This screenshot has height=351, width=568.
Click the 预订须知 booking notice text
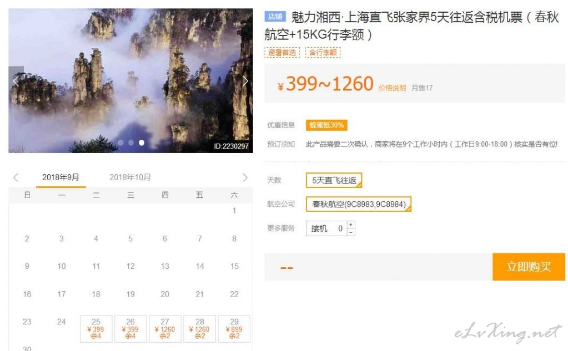tap(281, 144)
